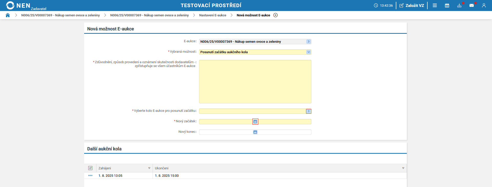The height and width of the screenshot is (187, 492).
Task: Go to the home page icon
Action: coord(8,15)
